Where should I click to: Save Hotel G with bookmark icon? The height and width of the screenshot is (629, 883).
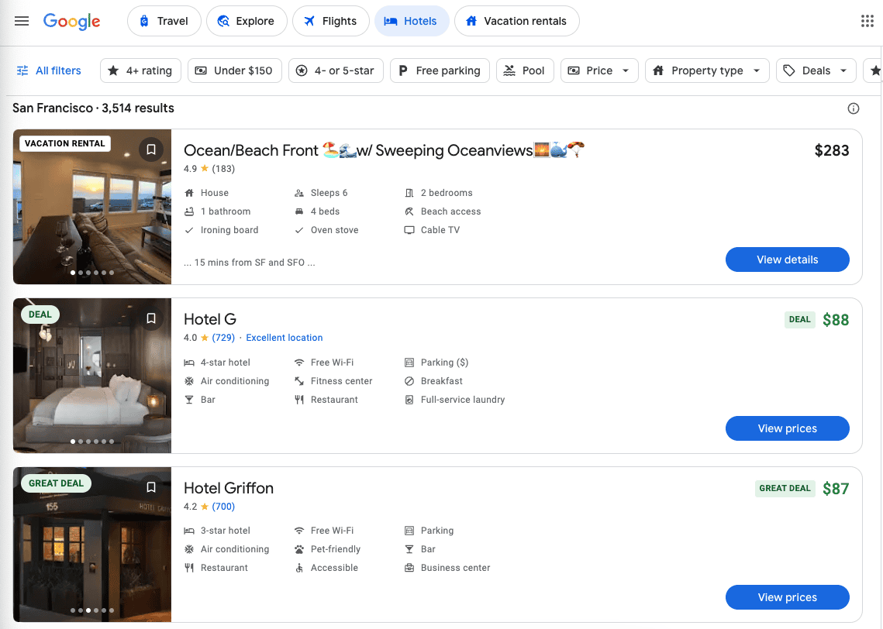pyautogui.click(x=151, y=318)
